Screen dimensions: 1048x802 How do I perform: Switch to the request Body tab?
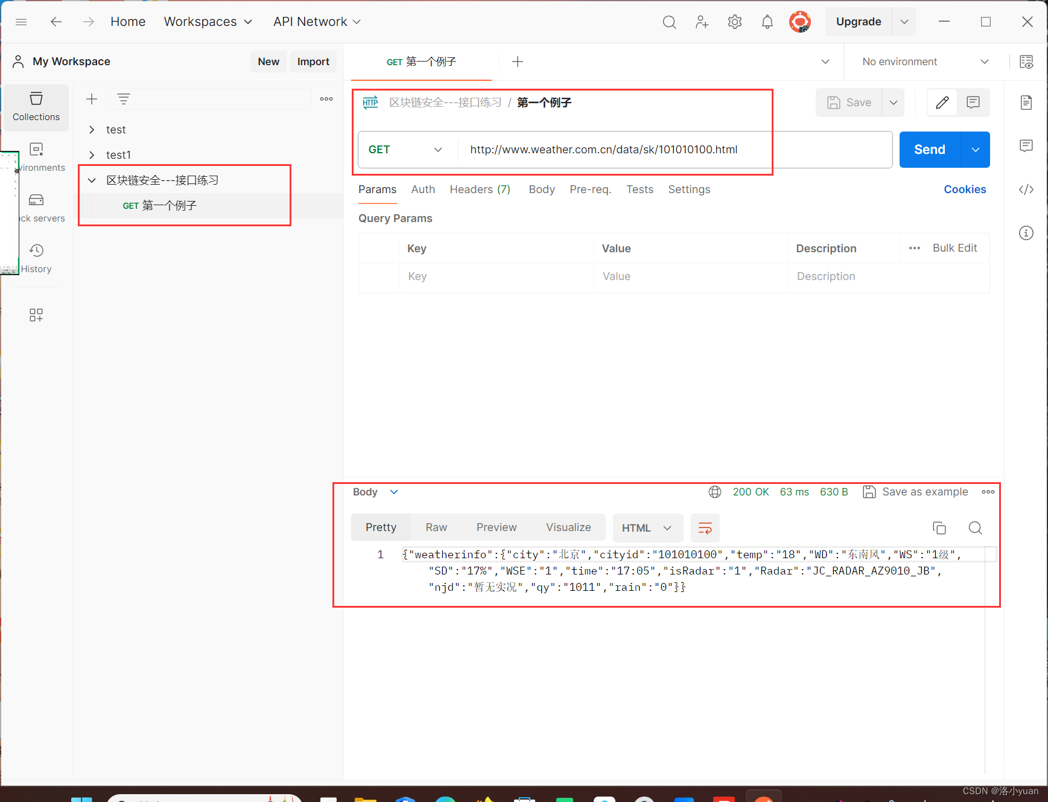click(x=542, y=189)
